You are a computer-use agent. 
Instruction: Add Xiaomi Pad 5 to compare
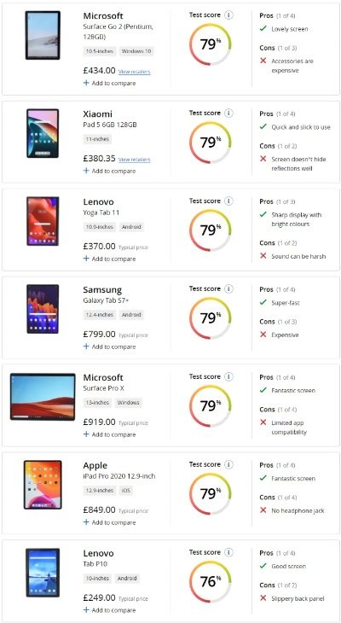point(109,171)
